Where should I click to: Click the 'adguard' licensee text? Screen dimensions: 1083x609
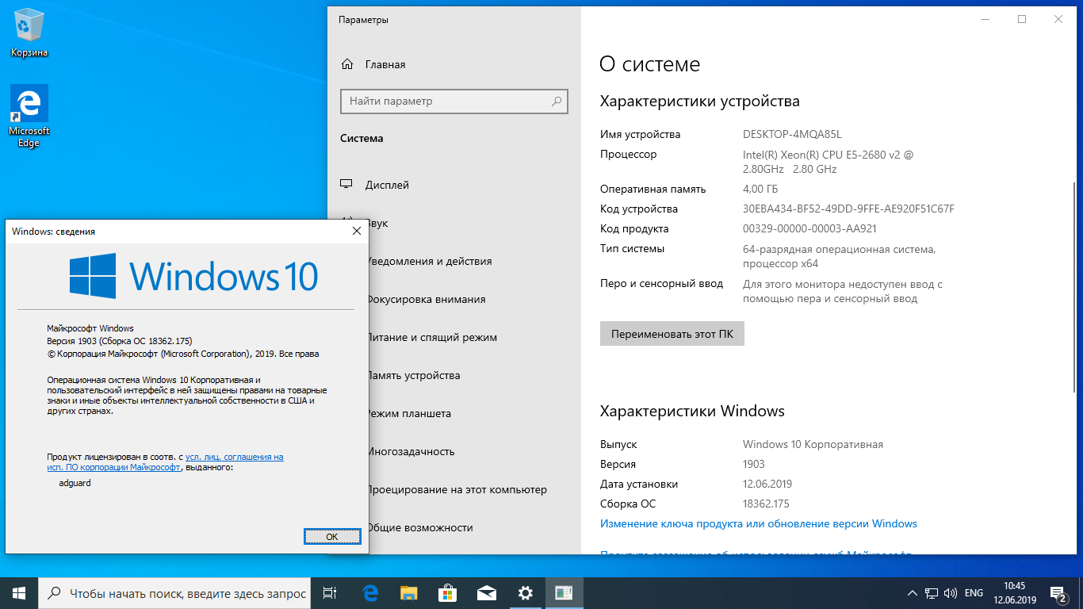coord(75,482)
